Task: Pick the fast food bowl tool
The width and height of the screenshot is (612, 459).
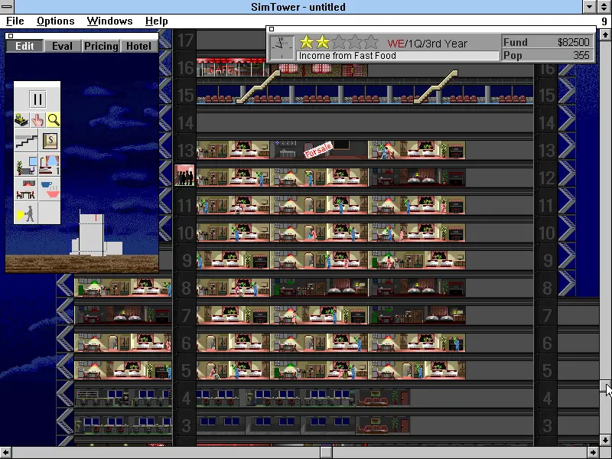Action: point(49,189)
